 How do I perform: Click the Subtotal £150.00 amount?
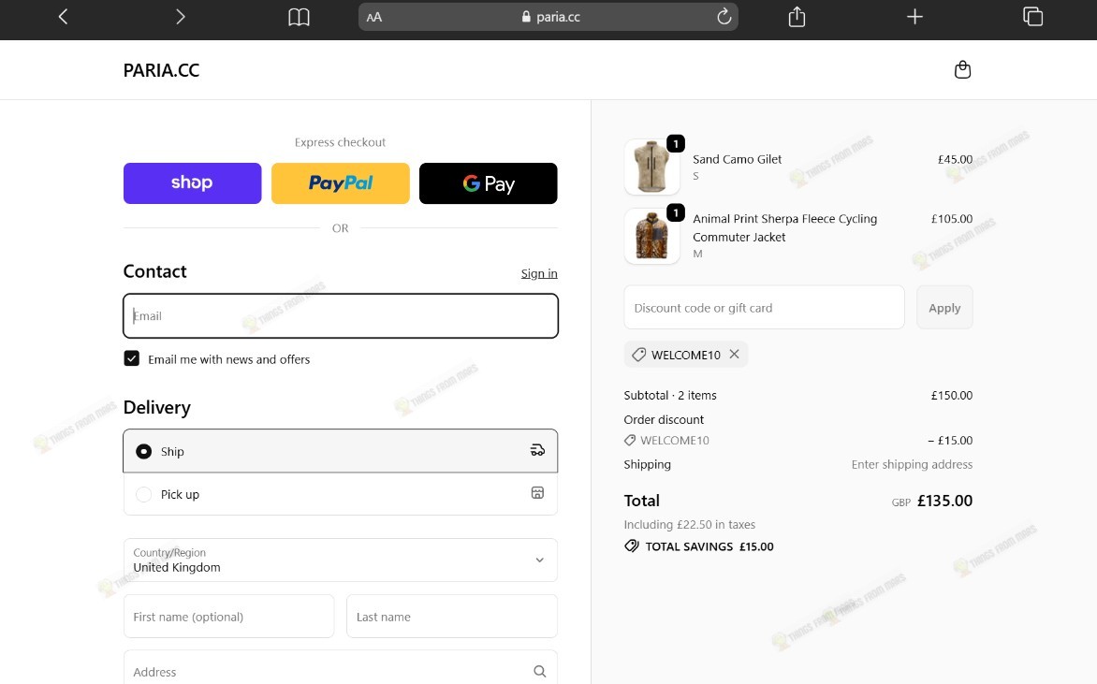pyautogui.click(x=952, y=395)
